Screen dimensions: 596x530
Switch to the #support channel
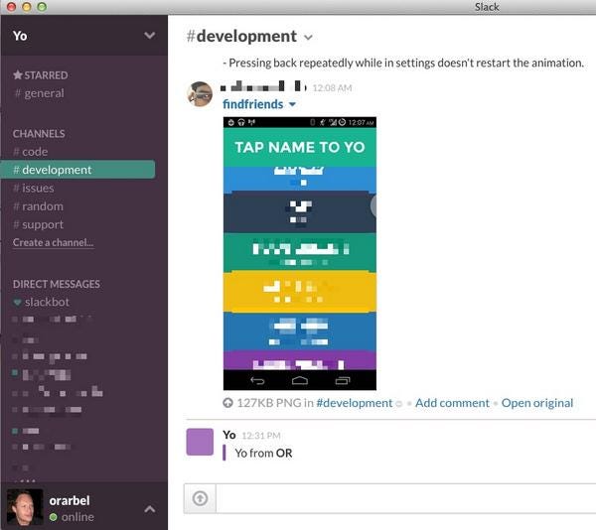38,224
